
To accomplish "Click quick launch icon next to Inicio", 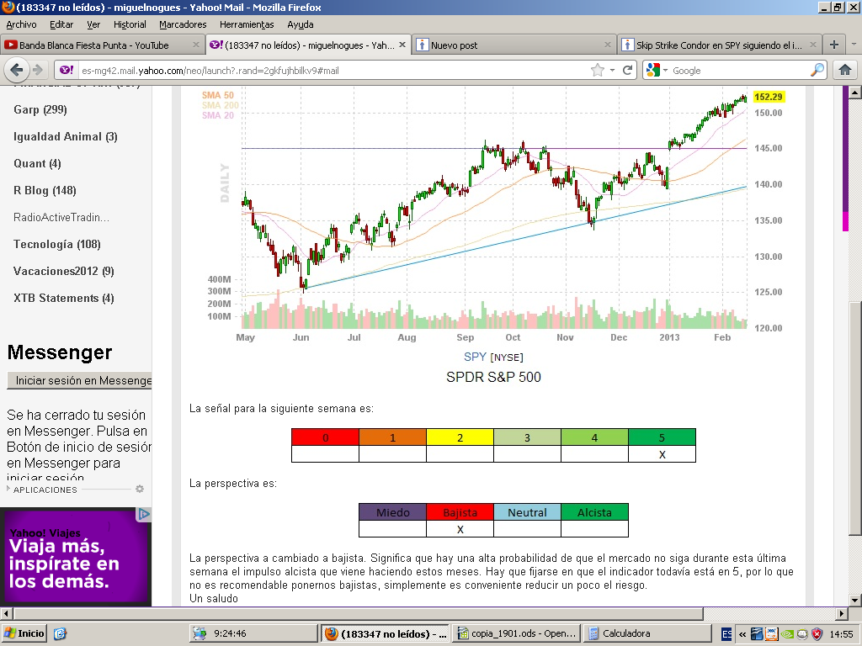I will click(60, 633).
